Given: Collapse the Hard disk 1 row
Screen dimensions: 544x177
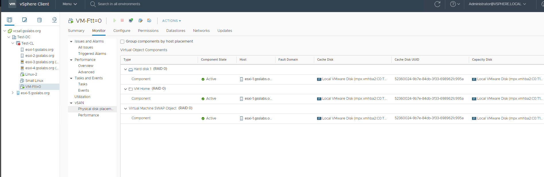Looking at the screenshot, I should (125, 69).
